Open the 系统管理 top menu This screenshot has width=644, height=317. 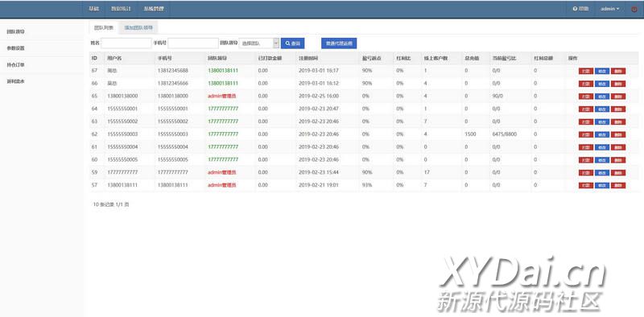[x=154, y=9]
